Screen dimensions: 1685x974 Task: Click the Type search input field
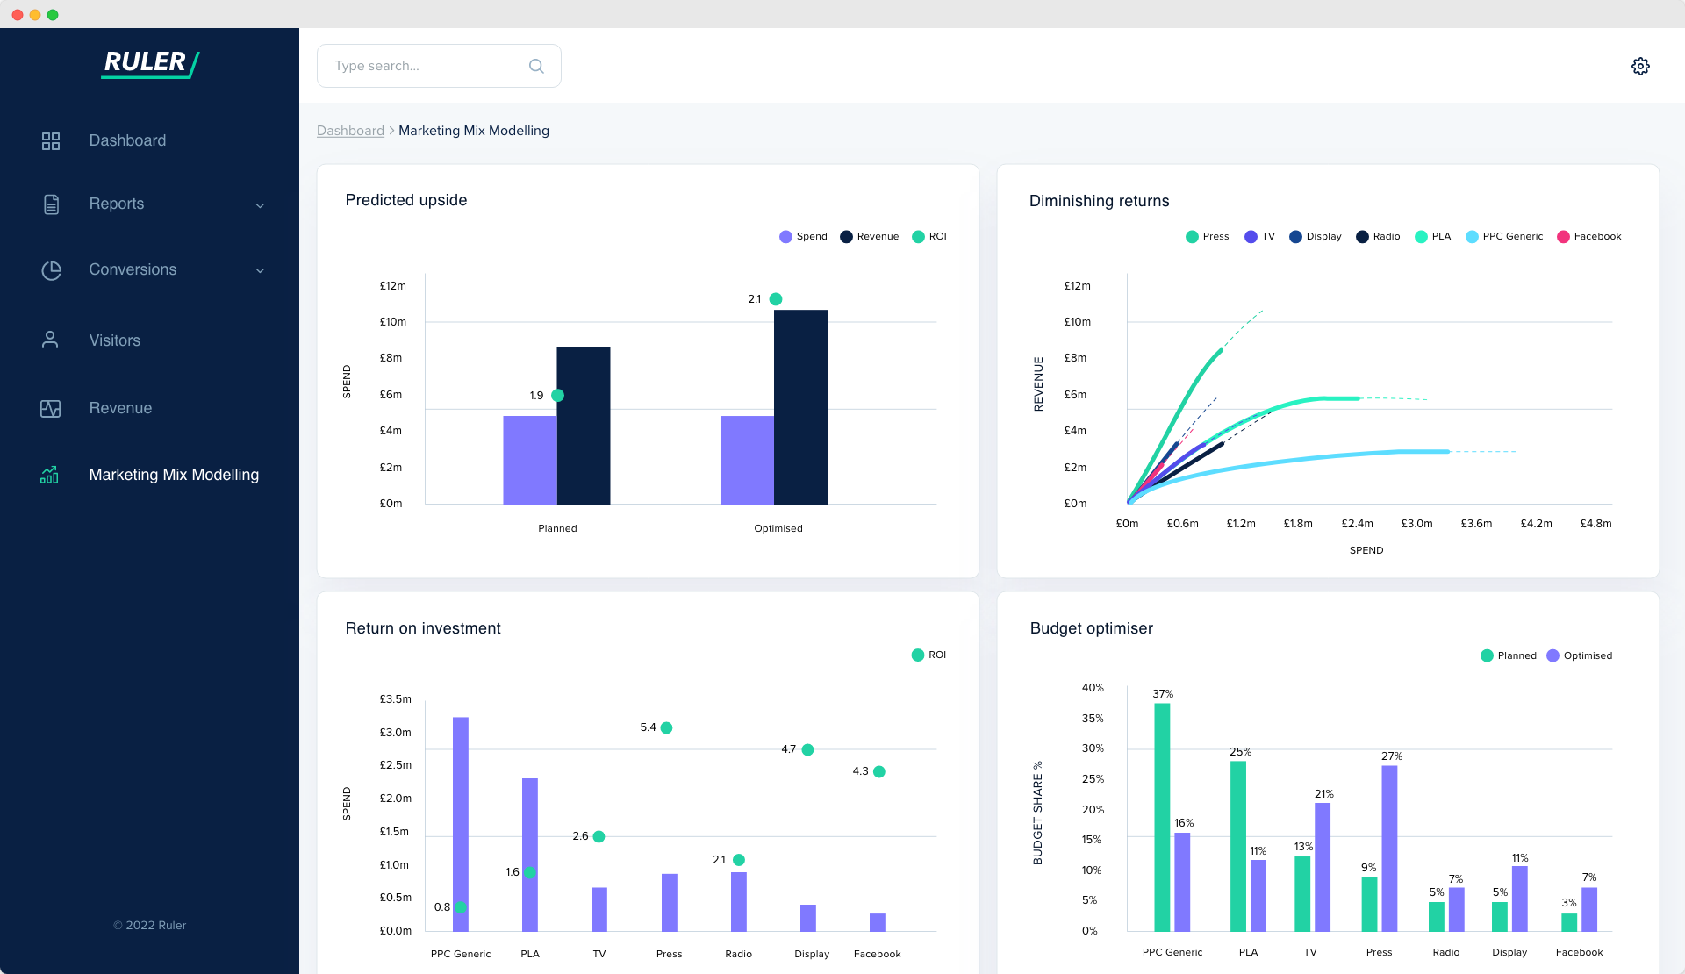[412, 66]
